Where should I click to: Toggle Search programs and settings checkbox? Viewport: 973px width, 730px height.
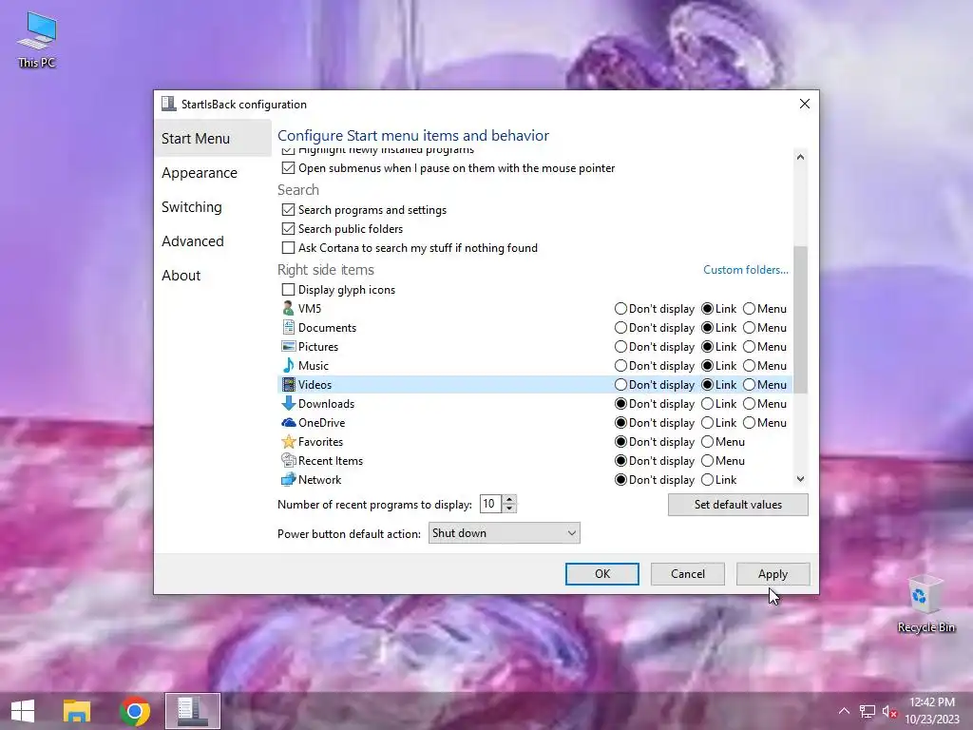point(288,210)
